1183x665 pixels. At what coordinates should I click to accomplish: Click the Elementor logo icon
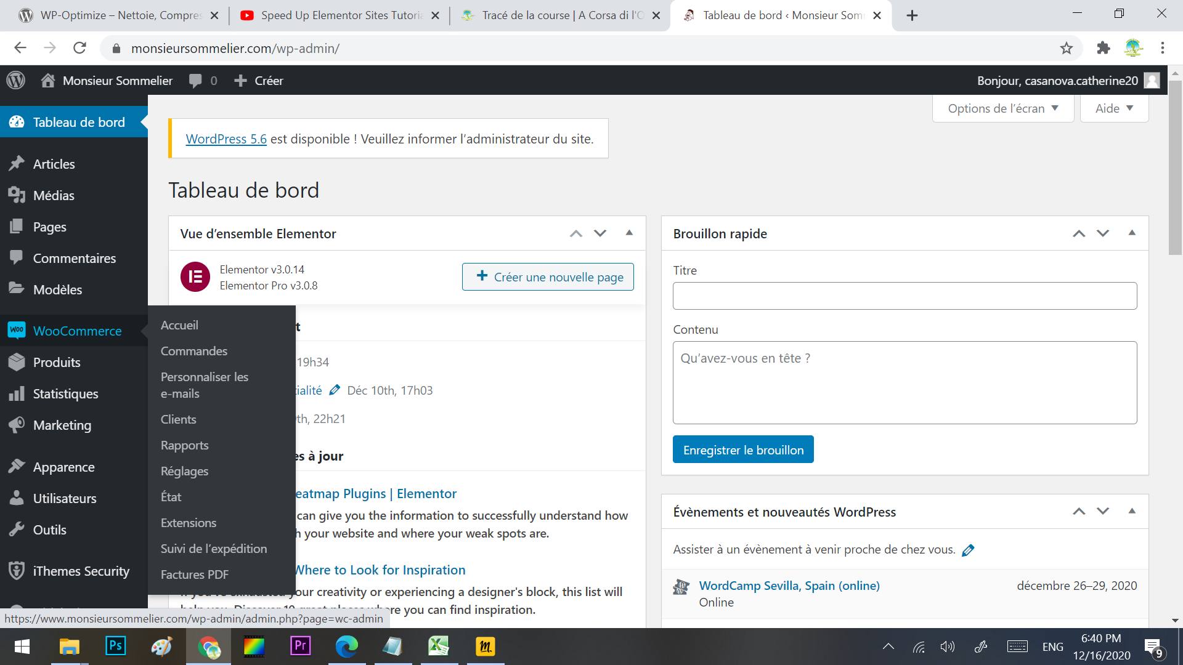point(195,277)
